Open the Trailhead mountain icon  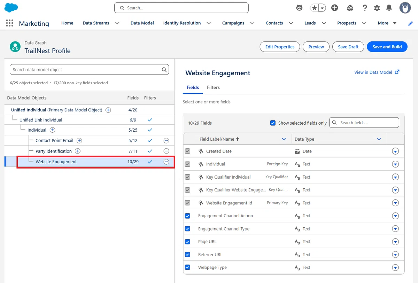[x=350, y=8]
